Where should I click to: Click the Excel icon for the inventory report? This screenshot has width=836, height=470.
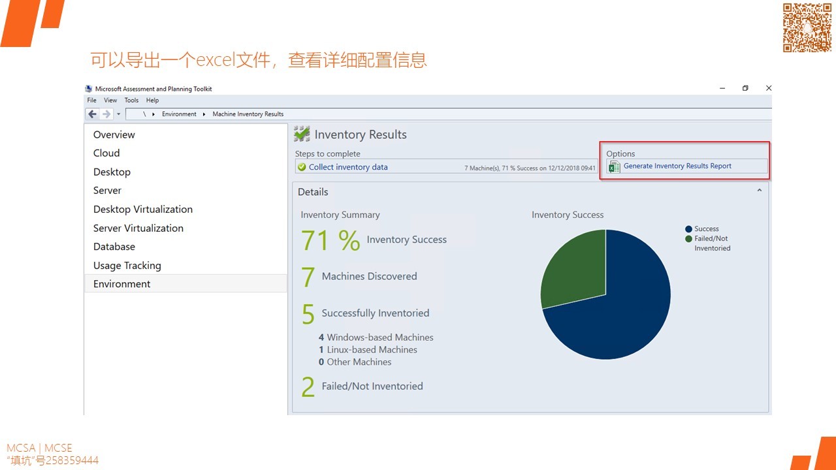point(614,166)
